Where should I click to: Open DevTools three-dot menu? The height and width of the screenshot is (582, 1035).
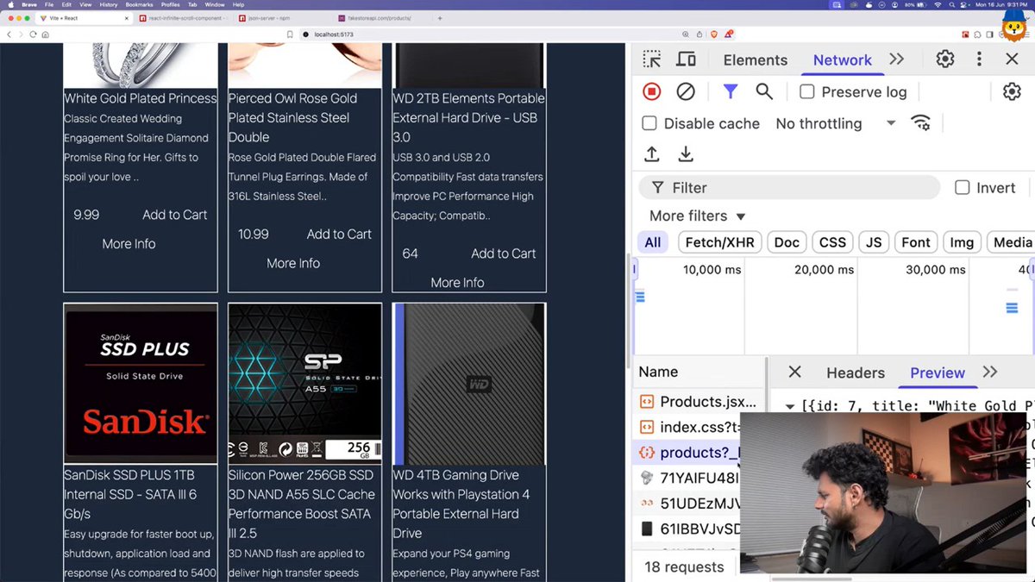pos(979,59)
